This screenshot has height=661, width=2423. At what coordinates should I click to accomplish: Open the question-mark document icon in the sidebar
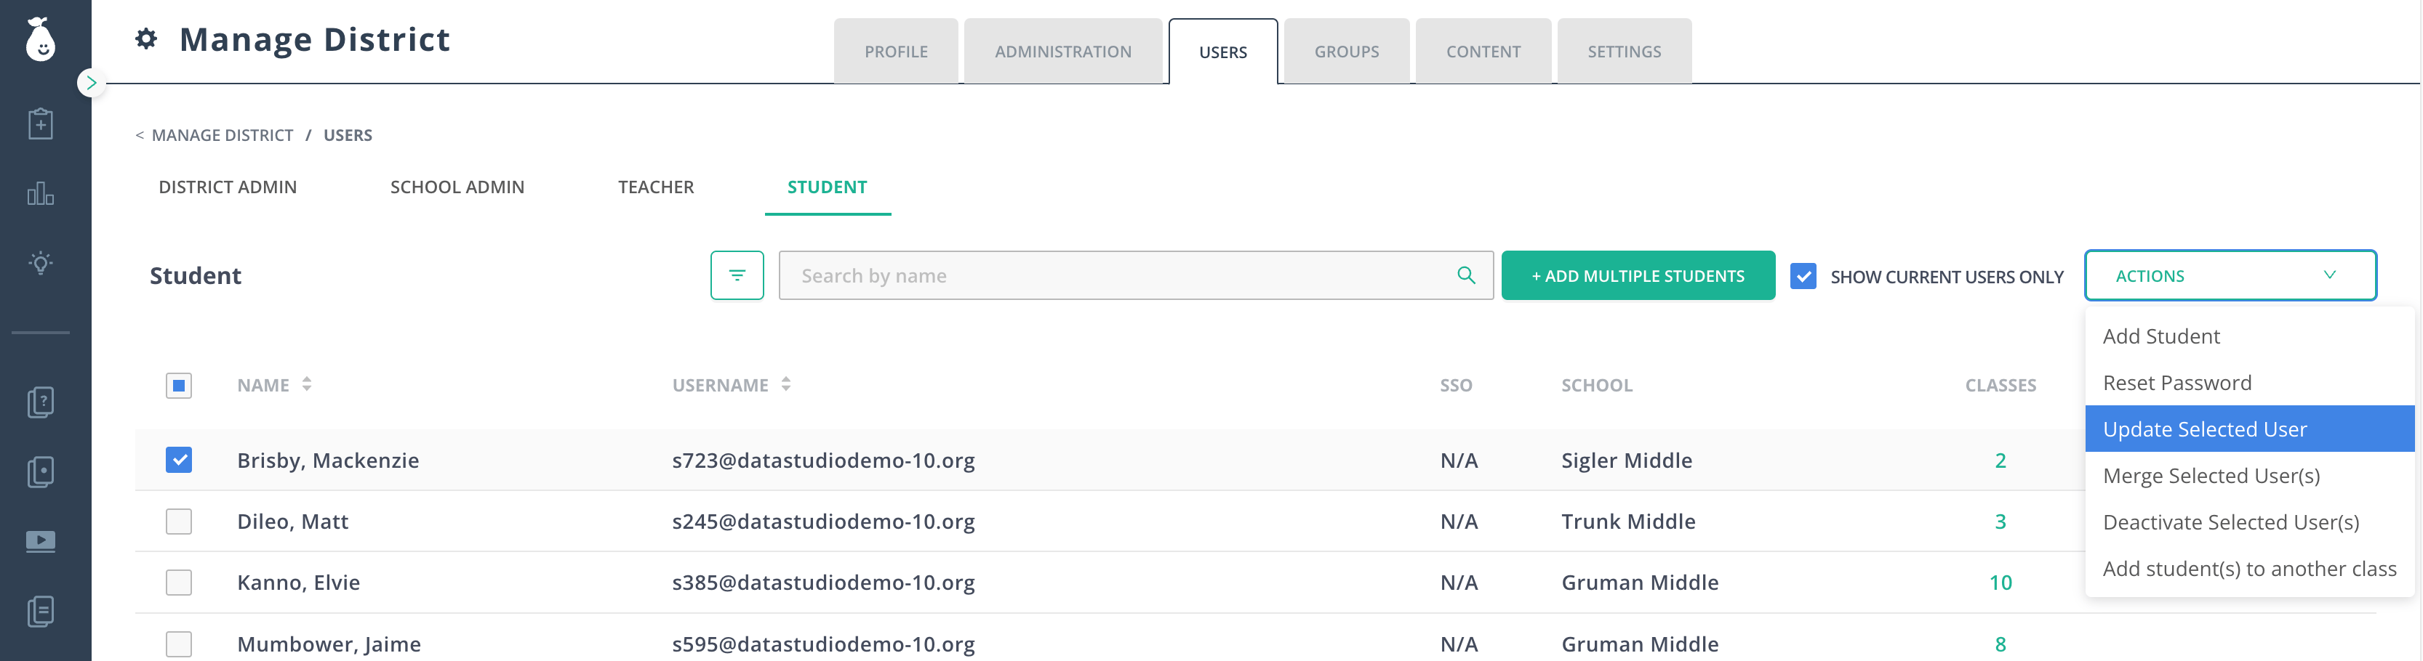pyautogui.click(x=41, y=402)
